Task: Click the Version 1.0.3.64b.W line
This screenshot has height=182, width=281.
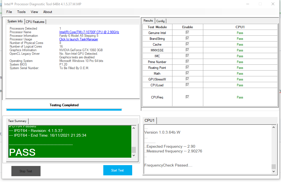Action: tap(162, 132)
